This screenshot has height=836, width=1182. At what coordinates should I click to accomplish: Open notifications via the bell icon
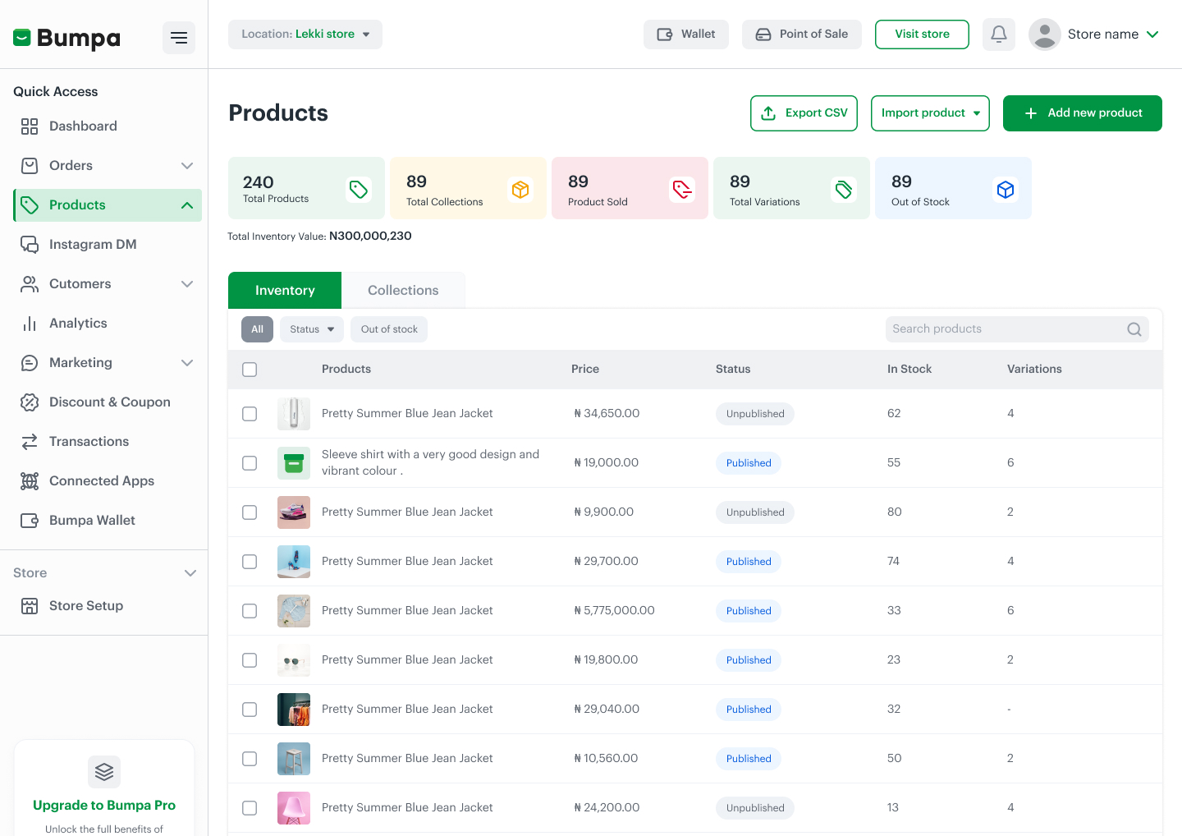(x=998, y=34)
